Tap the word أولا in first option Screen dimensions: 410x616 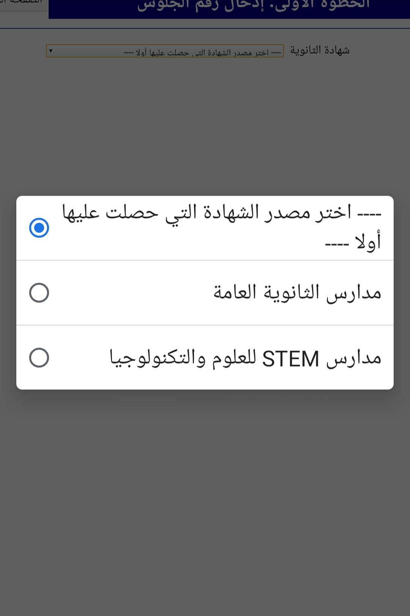(x=368, y=242)
